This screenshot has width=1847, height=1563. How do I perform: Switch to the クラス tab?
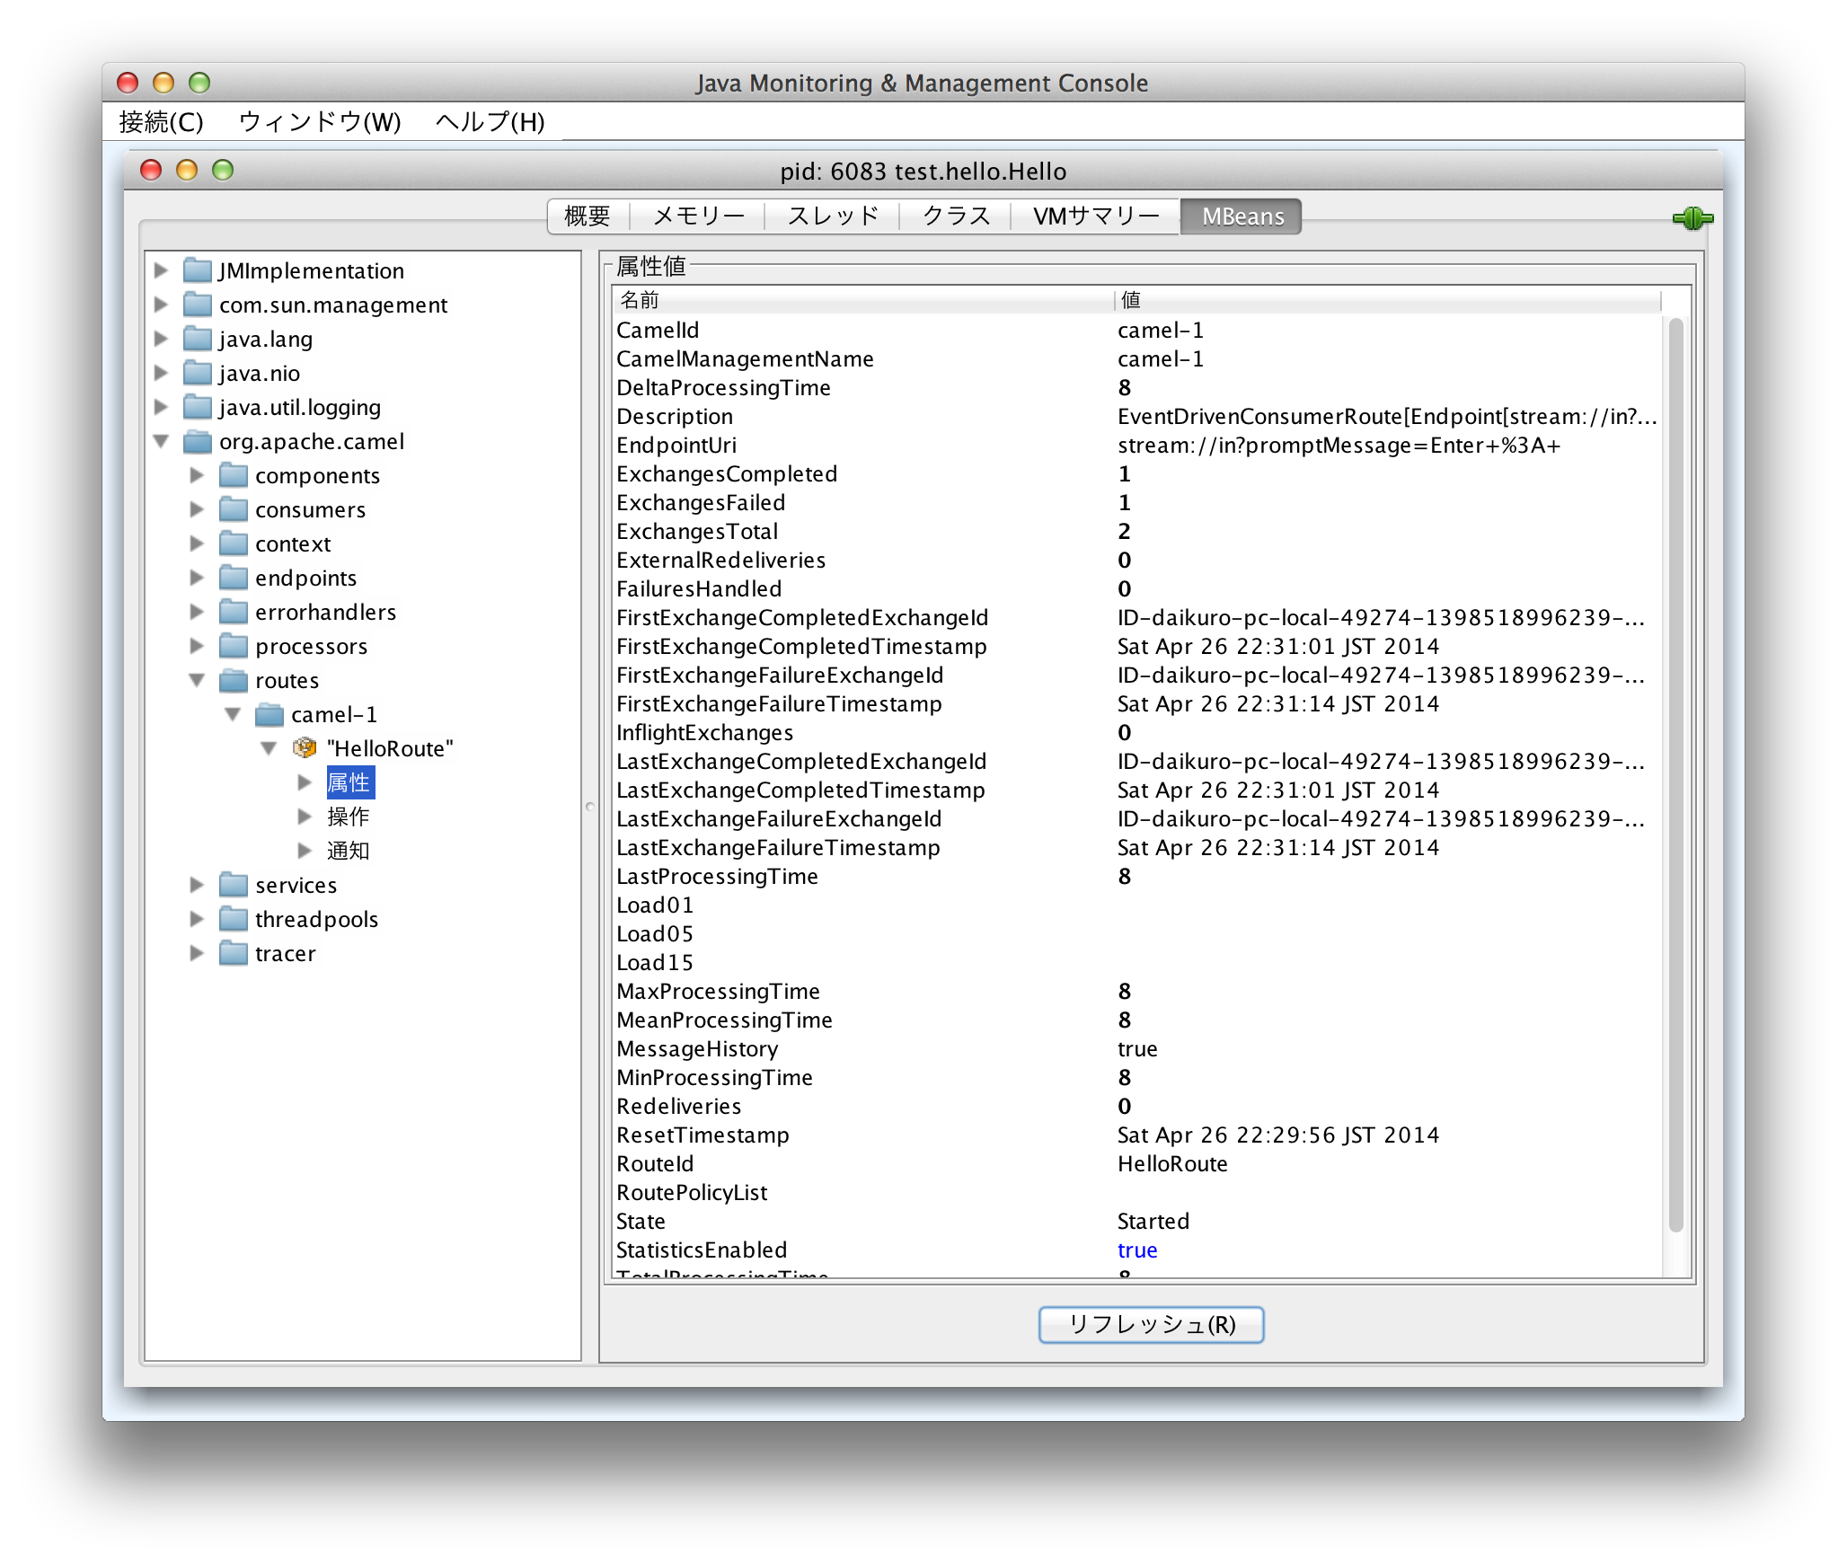click(x=956, y=216)
